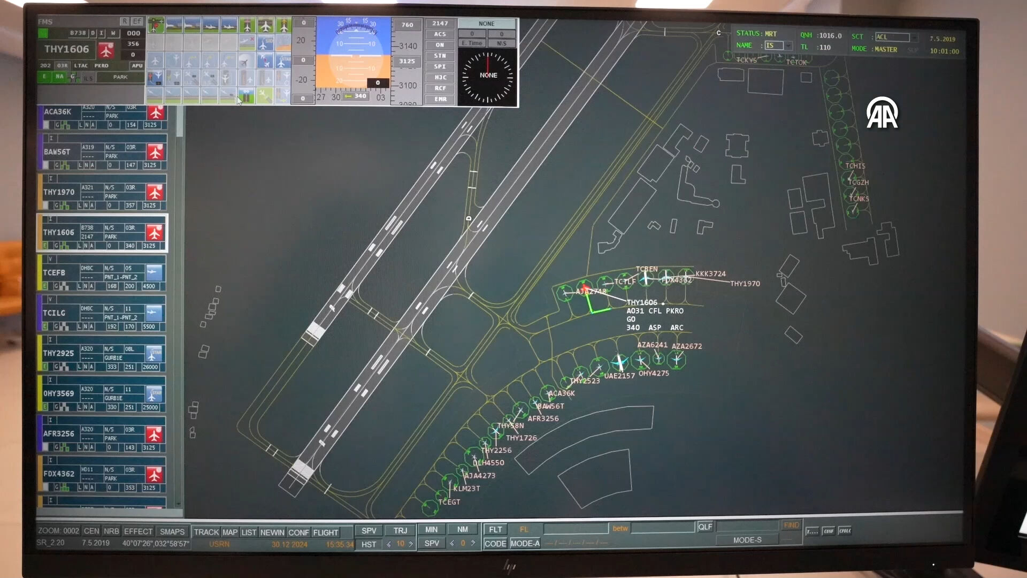Click red airplane icon on ACA36K strip

pos(156,112)
